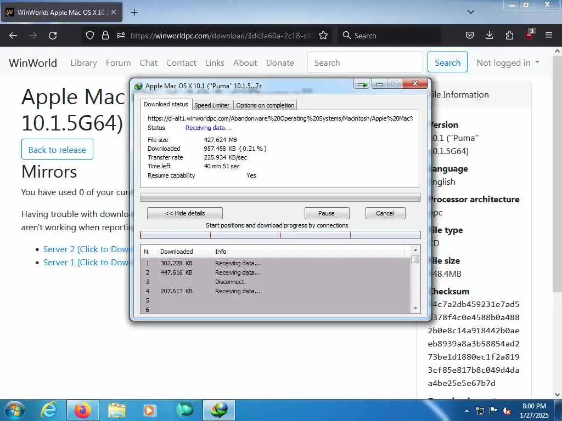Open the extensions puzzle icon
562x421 pixels.
tap(509, 35)
